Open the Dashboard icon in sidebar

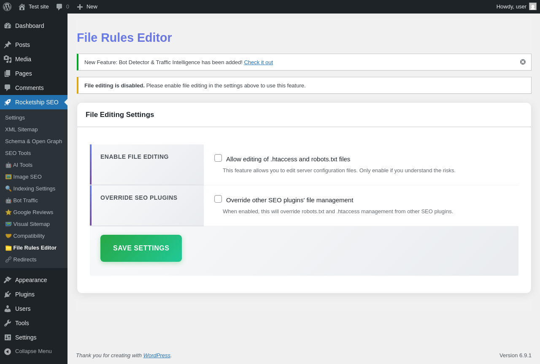(8, 26)
